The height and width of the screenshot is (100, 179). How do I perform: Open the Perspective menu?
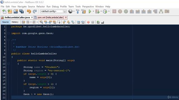pyautogui.click(x=88, y=7)
